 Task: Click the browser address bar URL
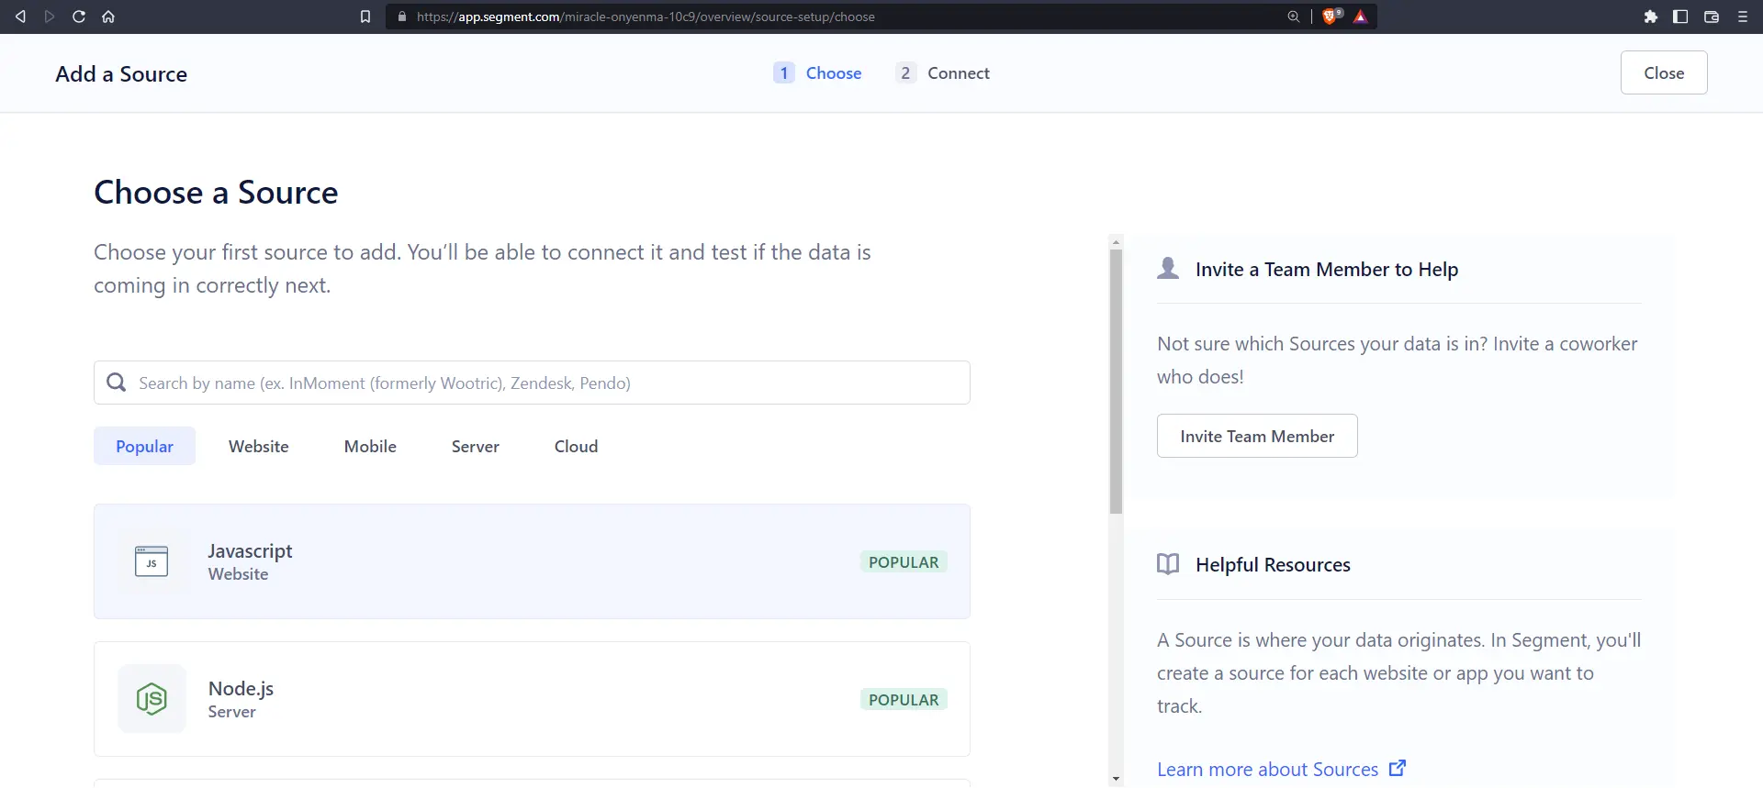coord(646,17)
